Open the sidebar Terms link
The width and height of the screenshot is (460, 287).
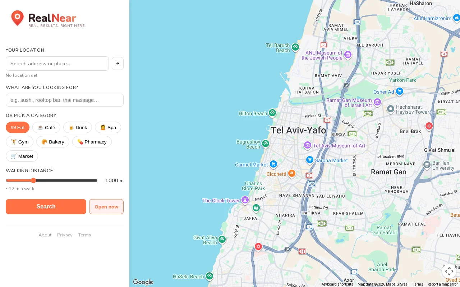pyautogui.click(x=84, y=235)
